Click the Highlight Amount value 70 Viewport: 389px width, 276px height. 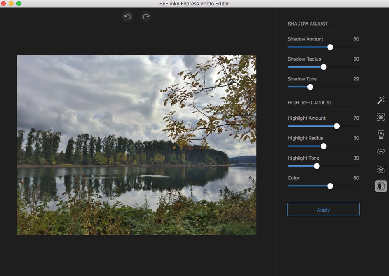[356, 118]
